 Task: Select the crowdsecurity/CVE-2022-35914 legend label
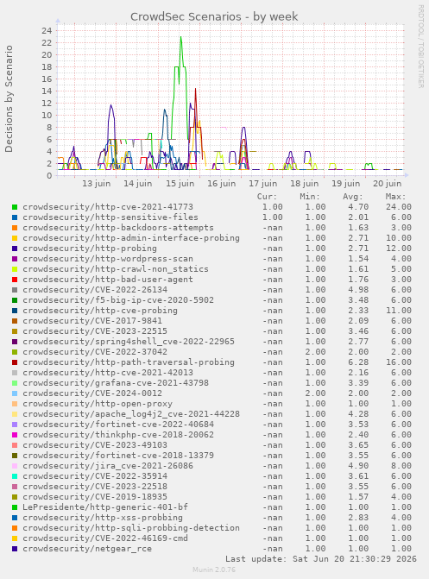[x=95, y=476]
